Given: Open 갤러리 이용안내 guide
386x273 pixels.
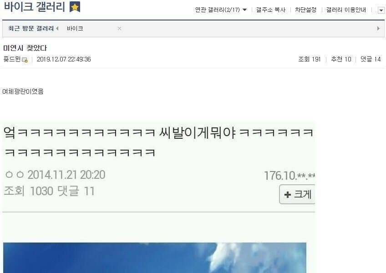Looking at the screenshot, I should [346, 10].
